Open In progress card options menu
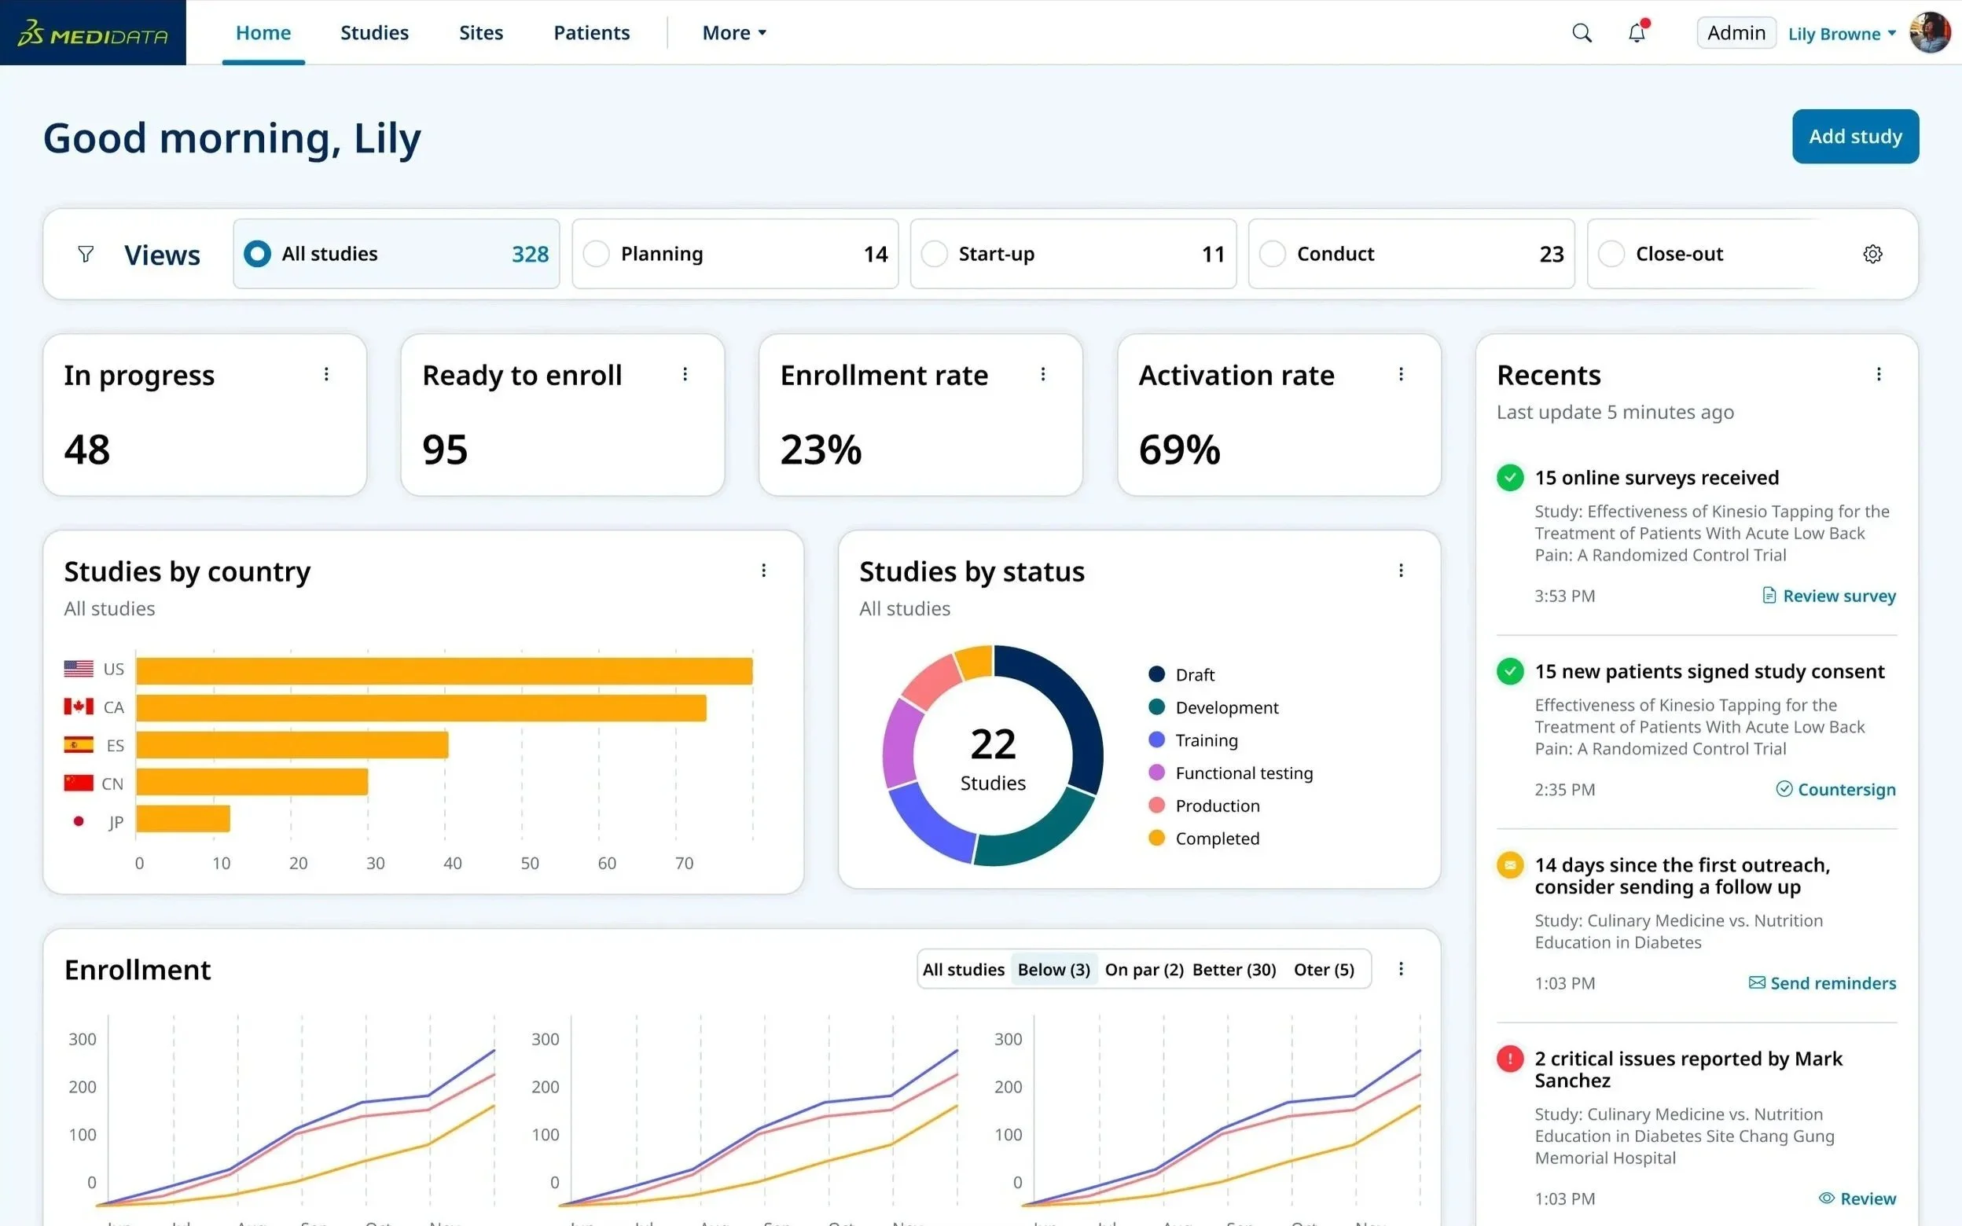Viewport: 1962px width, 1226px height. (326, 375)
